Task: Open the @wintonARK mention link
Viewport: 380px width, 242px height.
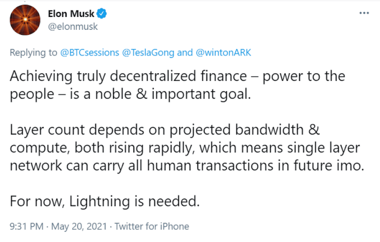Action: [223, 53]
